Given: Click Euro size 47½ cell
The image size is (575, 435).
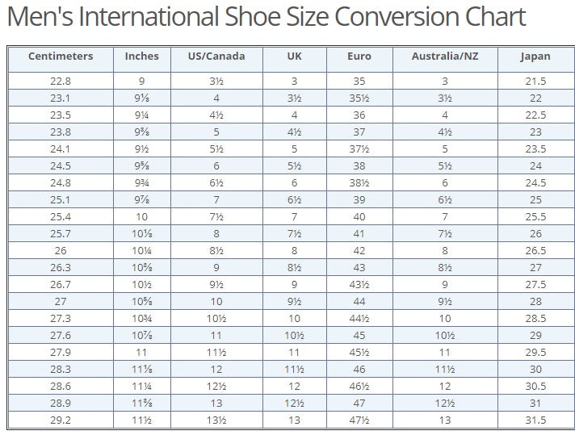Looking at the screenshot, I should click(359, 420).
